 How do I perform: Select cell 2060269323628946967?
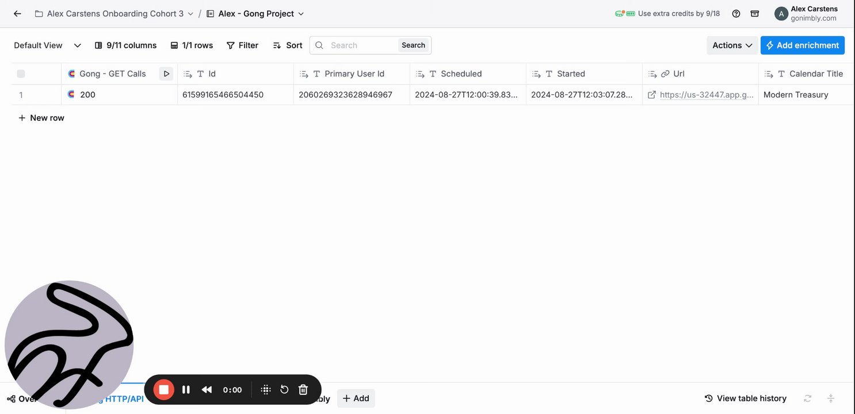pos(352,95)
